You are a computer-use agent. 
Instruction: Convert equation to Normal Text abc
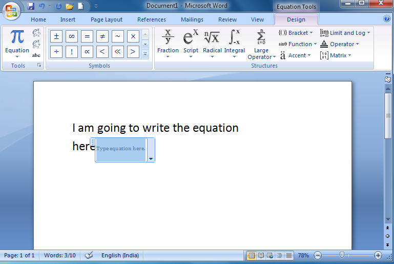point(36,55)
